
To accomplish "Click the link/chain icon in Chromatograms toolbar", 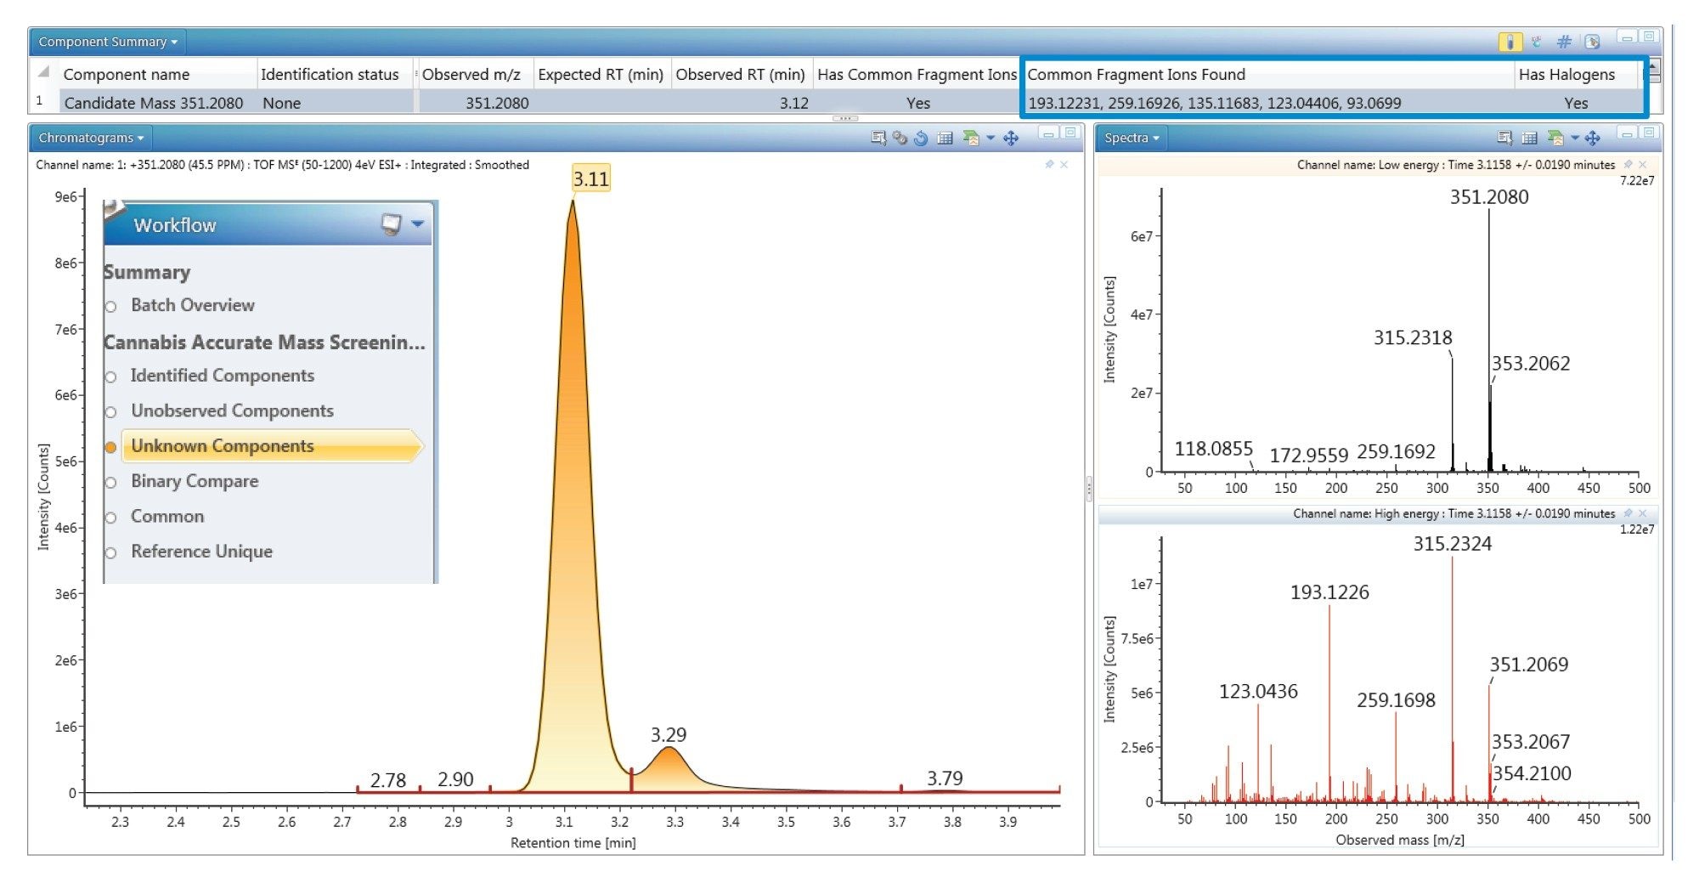I will 900,138.
